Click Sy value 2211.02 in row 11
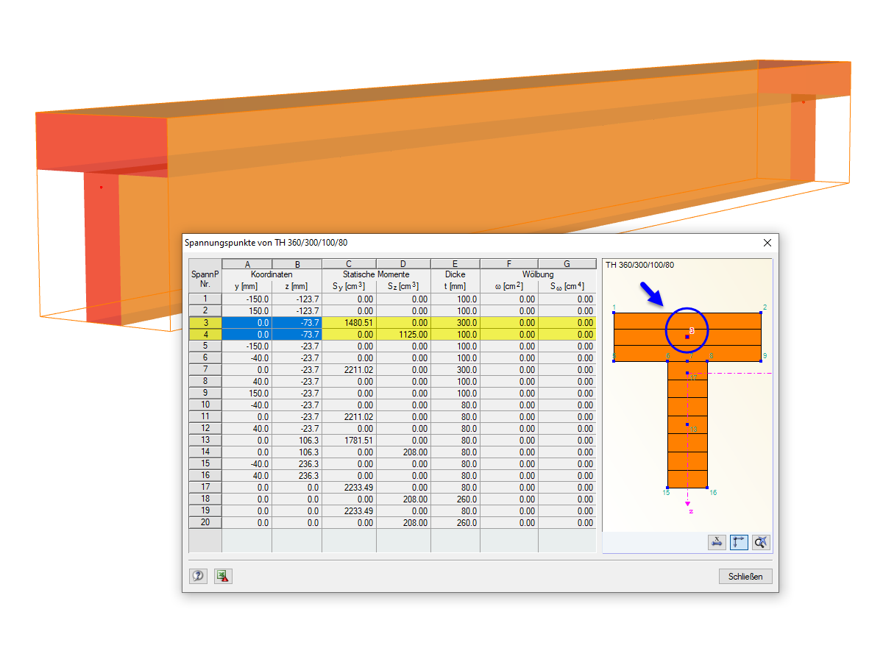The width and height of the screenshot is (883, 662). (x=350, y=417)
